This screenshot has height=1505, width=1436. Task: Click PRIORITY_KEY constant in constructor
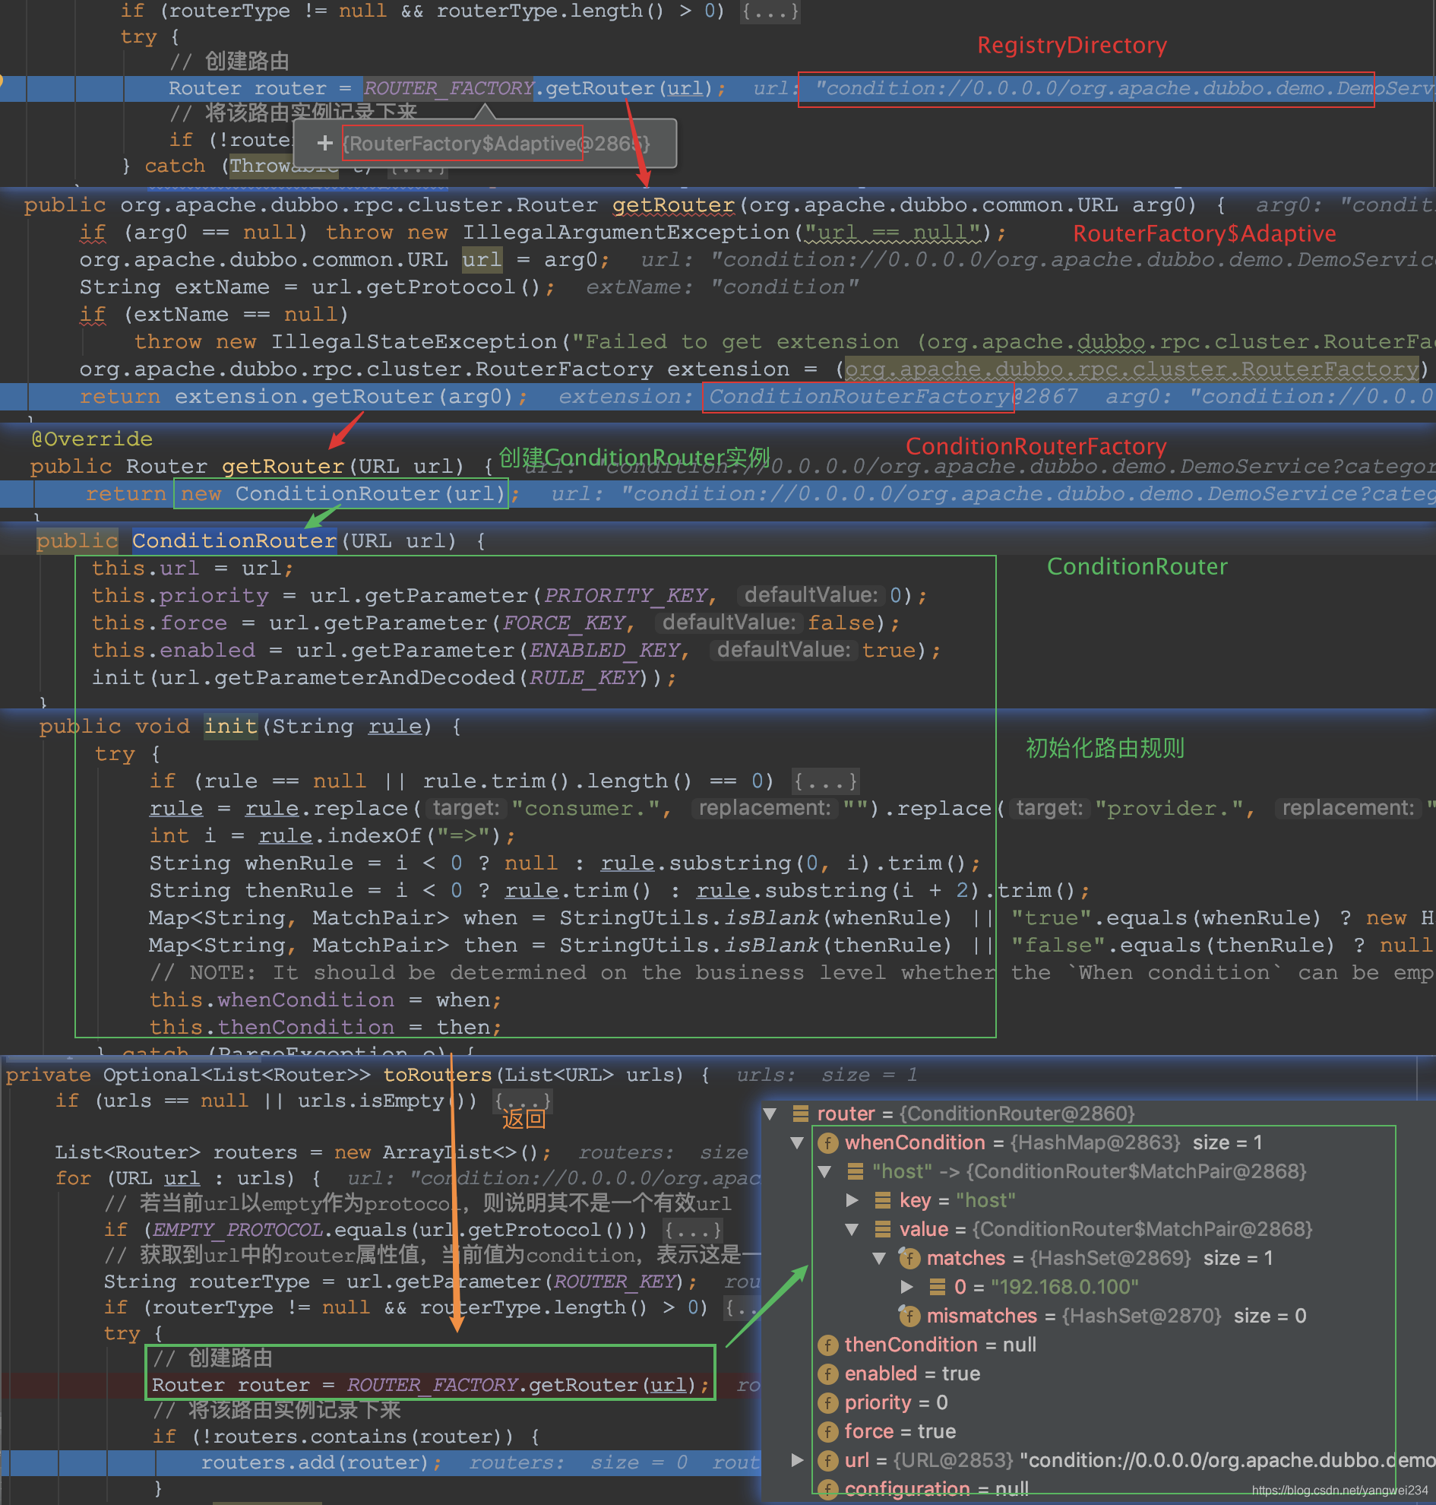625,596
